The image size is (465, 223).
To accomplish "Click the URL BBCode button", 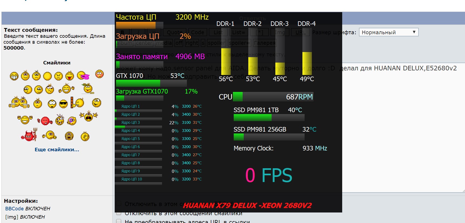I will pos(301,32).
